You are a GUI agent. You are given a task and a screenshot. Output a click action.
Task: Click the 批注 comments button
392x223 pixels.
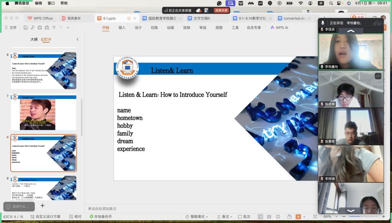pyautogui.click(x=244, y=216)
